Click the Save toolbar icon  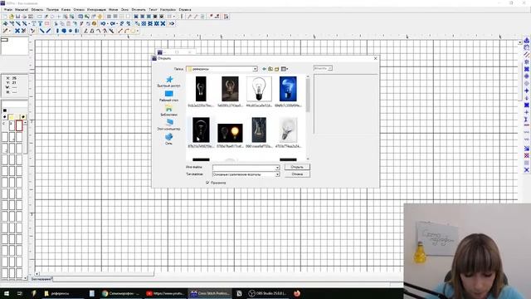[17, 17]
